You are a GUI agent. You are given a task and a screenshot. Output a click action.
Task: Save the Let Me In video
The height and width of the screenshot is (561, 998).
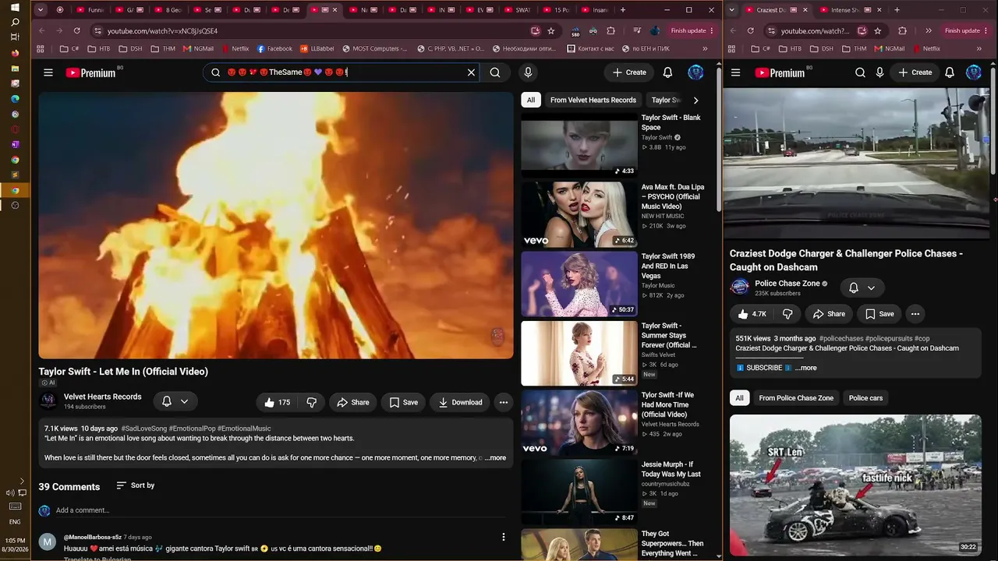(x=404, y=402)
